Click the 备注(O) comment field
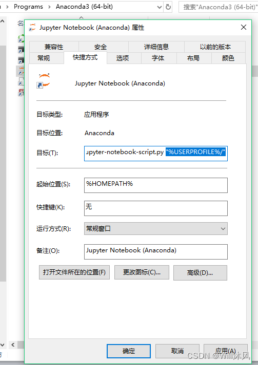 [x=156, y=252]
